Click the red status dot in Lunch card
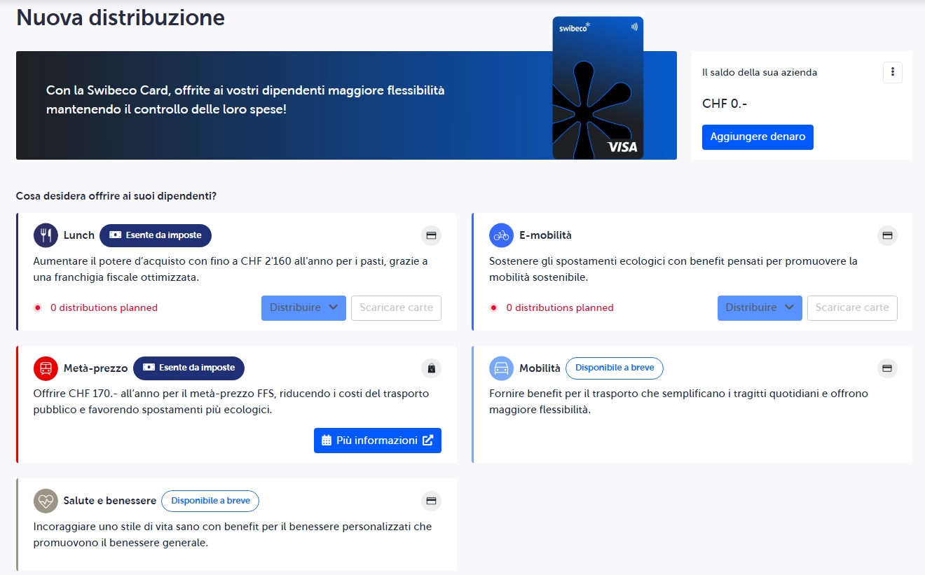Viewport: 925px width, 575px height. tap(38, 307)
